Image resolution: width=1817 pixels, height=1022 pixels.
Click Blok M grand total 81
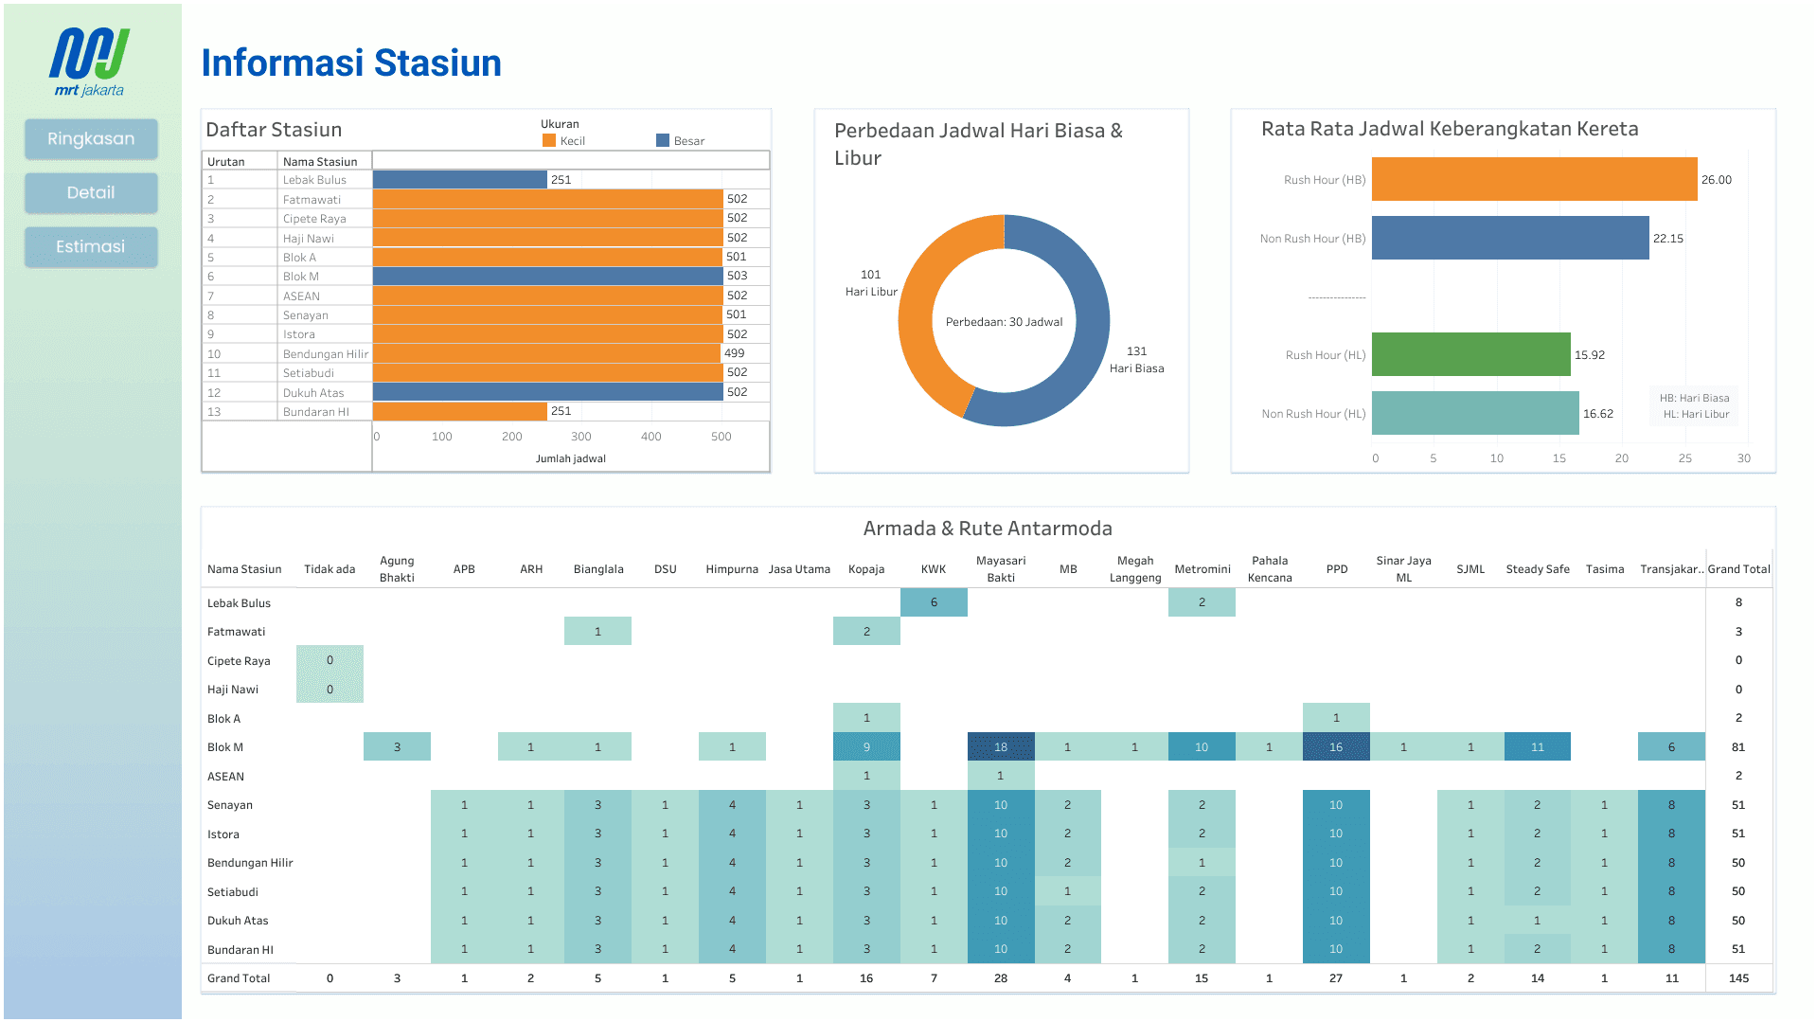(x=1738, y=747)
